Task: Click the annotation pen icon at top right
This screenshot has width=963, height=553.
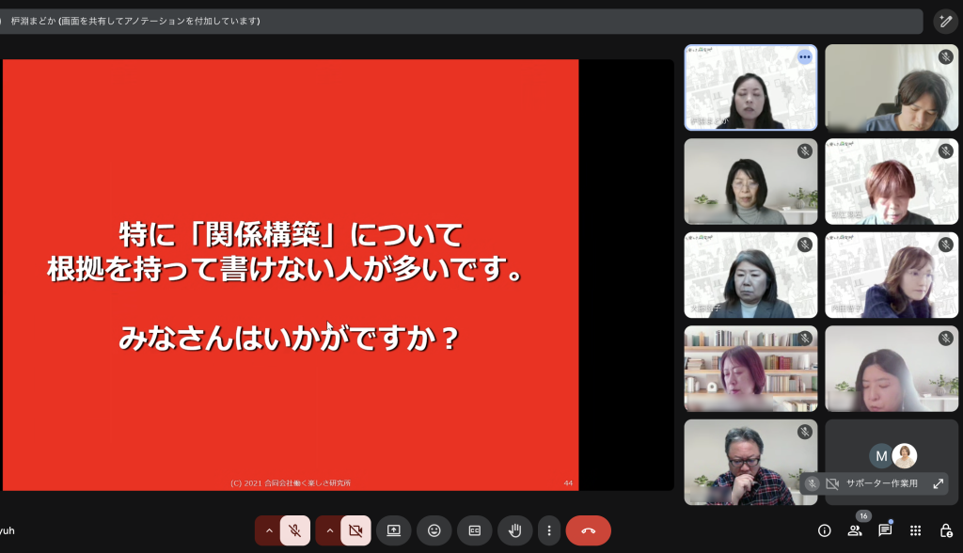Action: [x=945, y=21]
